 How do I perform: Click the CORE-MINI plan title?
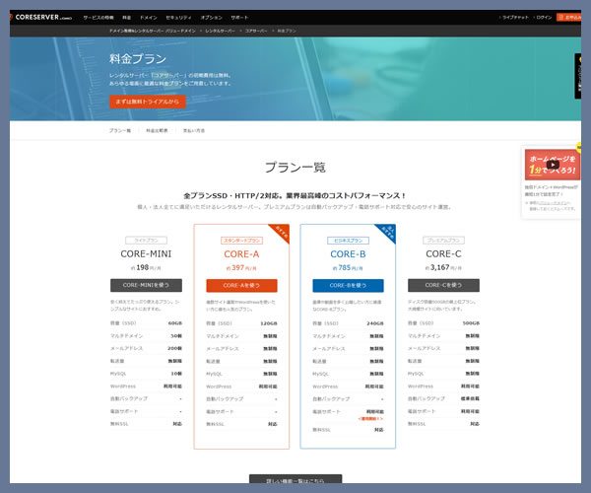146,253
